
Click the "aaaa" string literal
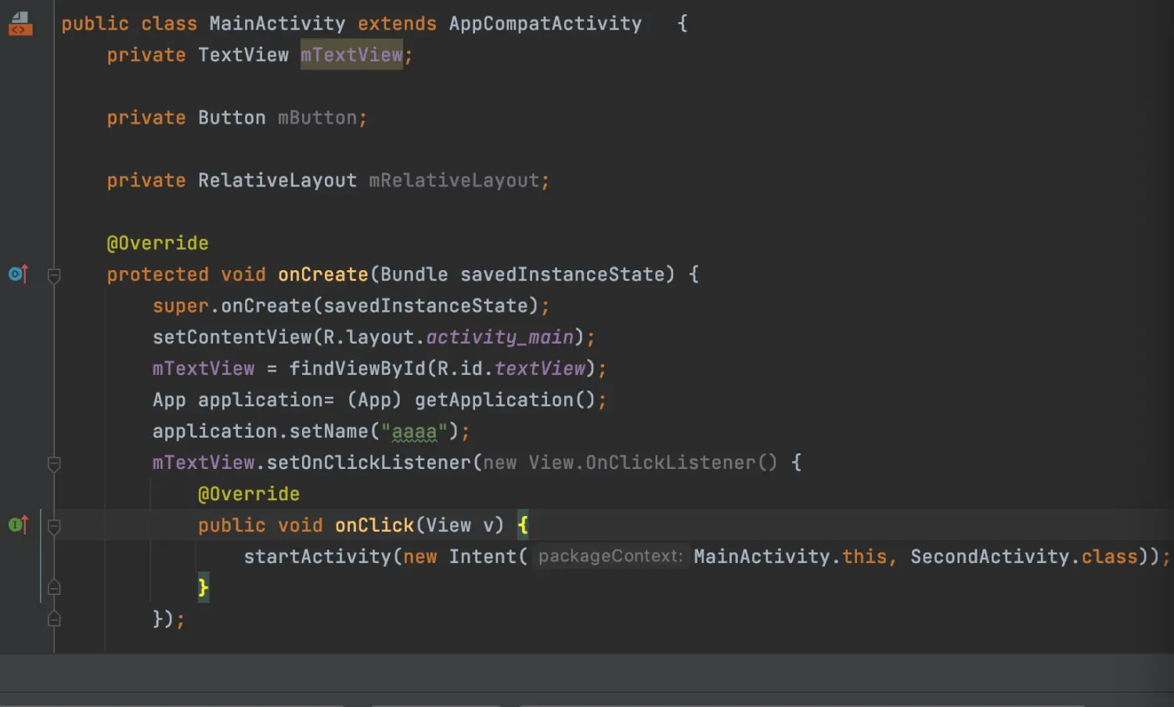click(414, 431)
